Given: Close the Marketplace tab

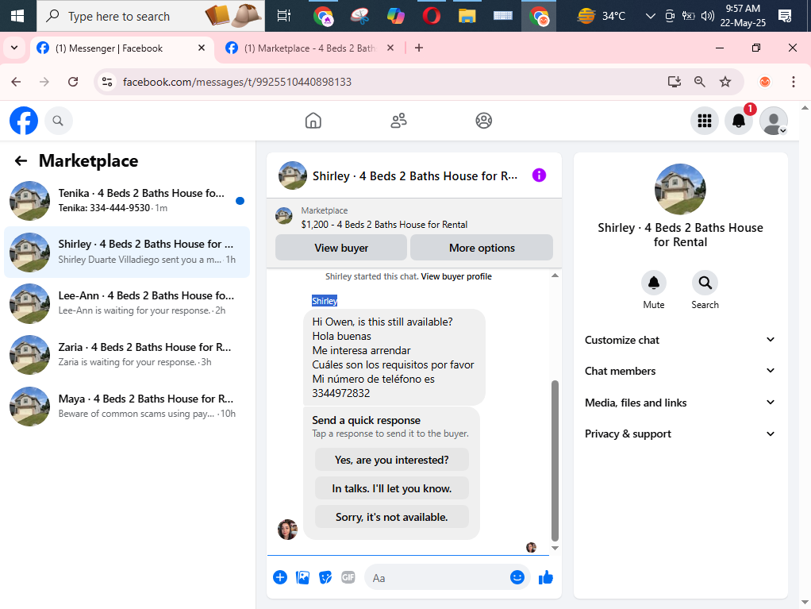Looking at the screenshot, I should (x=390, y=48).
